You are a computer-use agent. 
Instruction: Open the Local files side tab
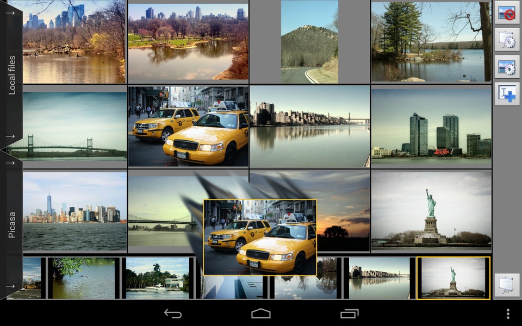(11, 75)
